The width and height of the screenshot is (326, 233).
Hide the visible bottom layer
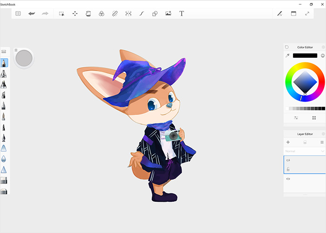[x=288, y=179]
